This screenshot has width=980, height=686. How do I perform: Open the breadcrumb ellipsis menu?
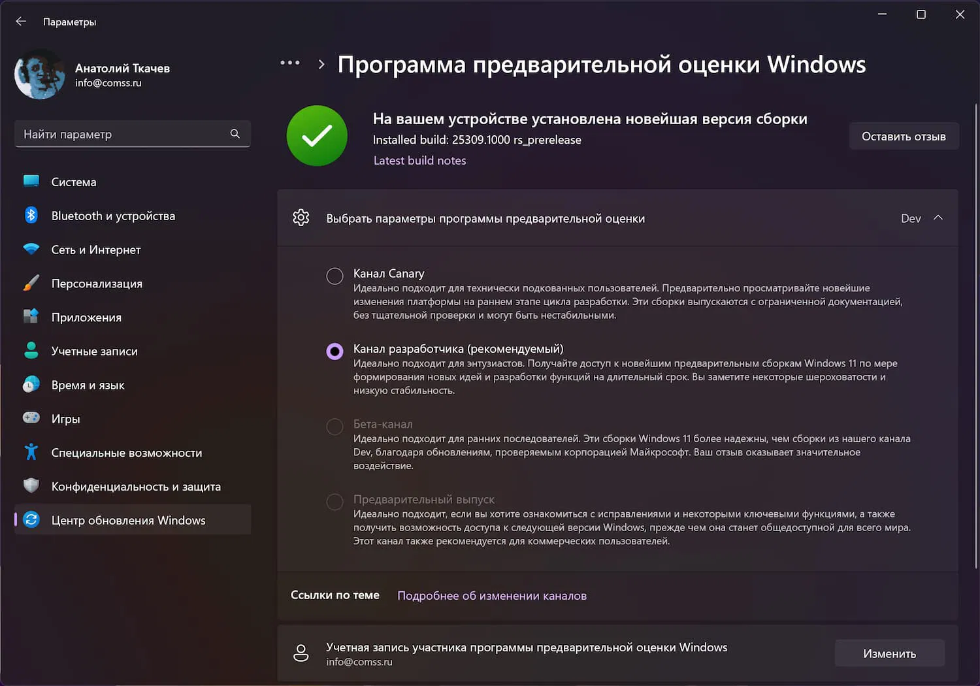point(290,63)
